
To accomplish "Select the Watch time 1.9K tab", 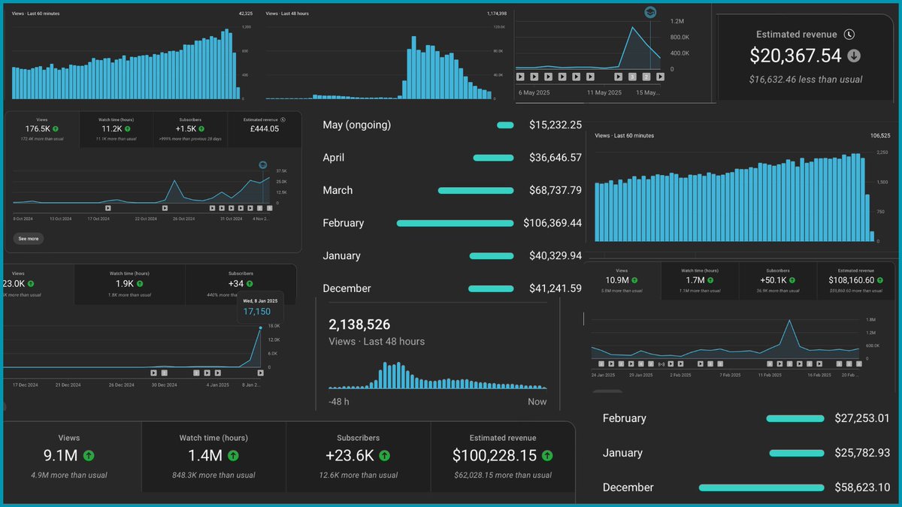I will [129, 284].
